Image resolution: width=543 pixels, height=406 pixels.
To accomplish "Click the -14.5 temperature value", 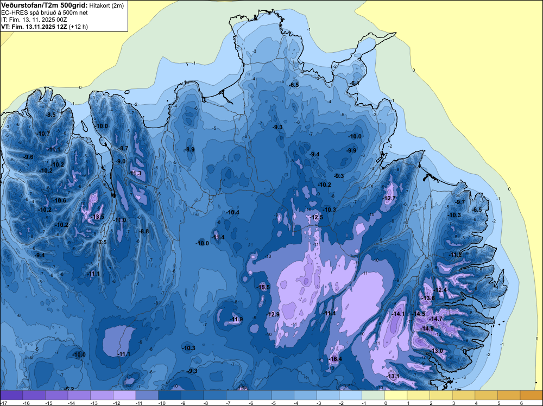I will tap(419, 314).
